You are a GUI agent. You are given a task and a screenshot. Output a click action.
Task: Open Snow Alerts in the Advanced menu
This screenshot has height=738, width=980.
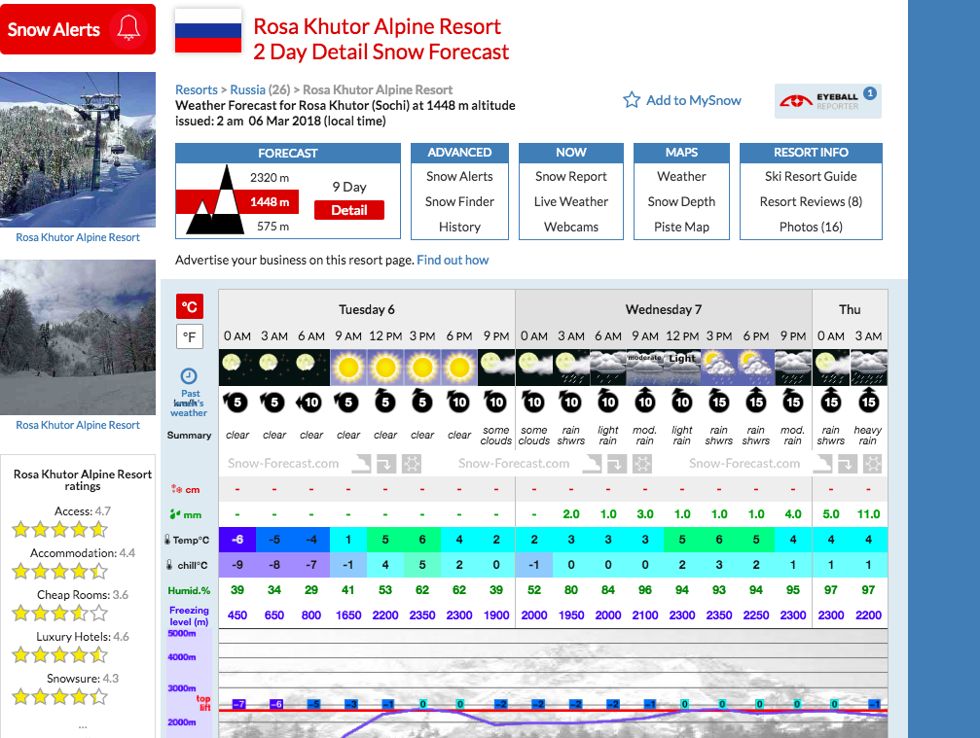459,177
